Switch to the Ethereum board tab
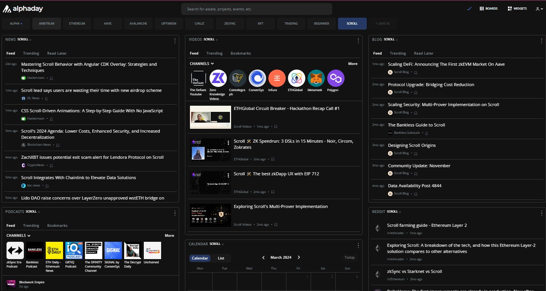The height and width of the screenshot is (291, 546). (x=77, y=23)
